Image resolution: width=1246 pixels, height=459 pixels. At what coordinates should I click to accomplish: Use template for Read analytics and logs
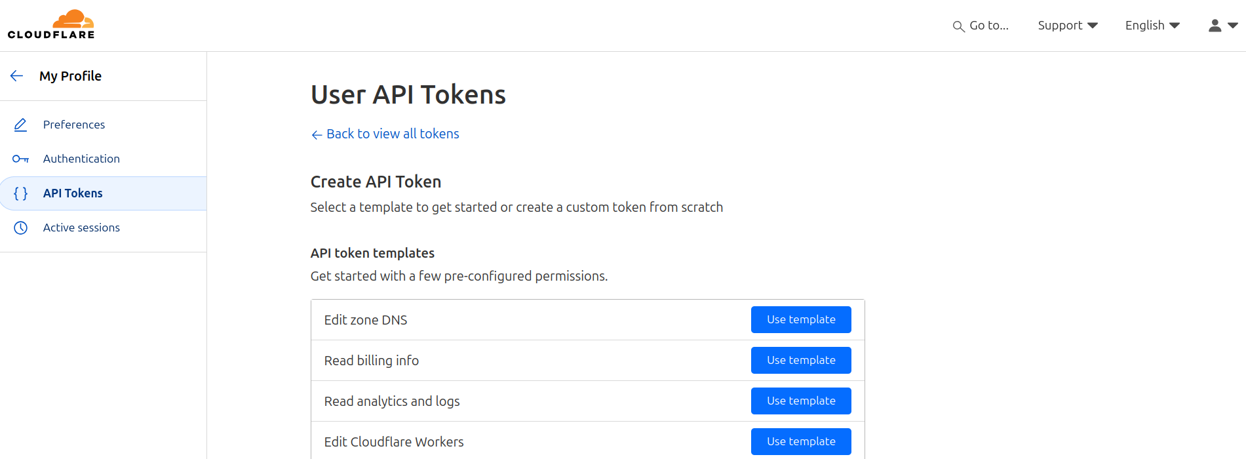pyautogui.click(x=801, y=401)
